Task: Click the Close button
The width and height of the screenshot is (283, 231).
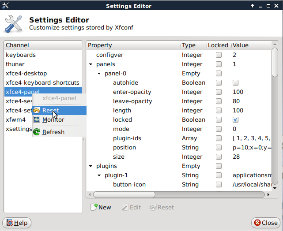Action: 266,223
